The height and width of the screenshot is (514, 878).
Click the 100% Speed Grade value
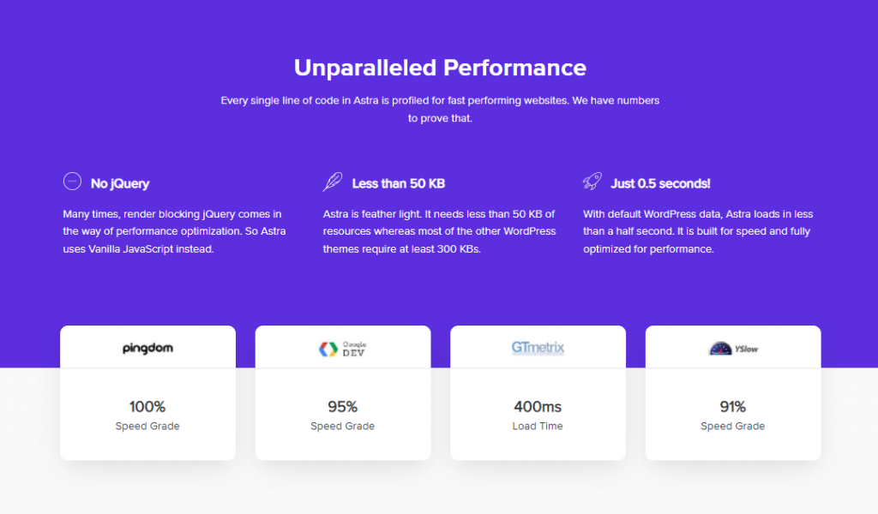147,407
